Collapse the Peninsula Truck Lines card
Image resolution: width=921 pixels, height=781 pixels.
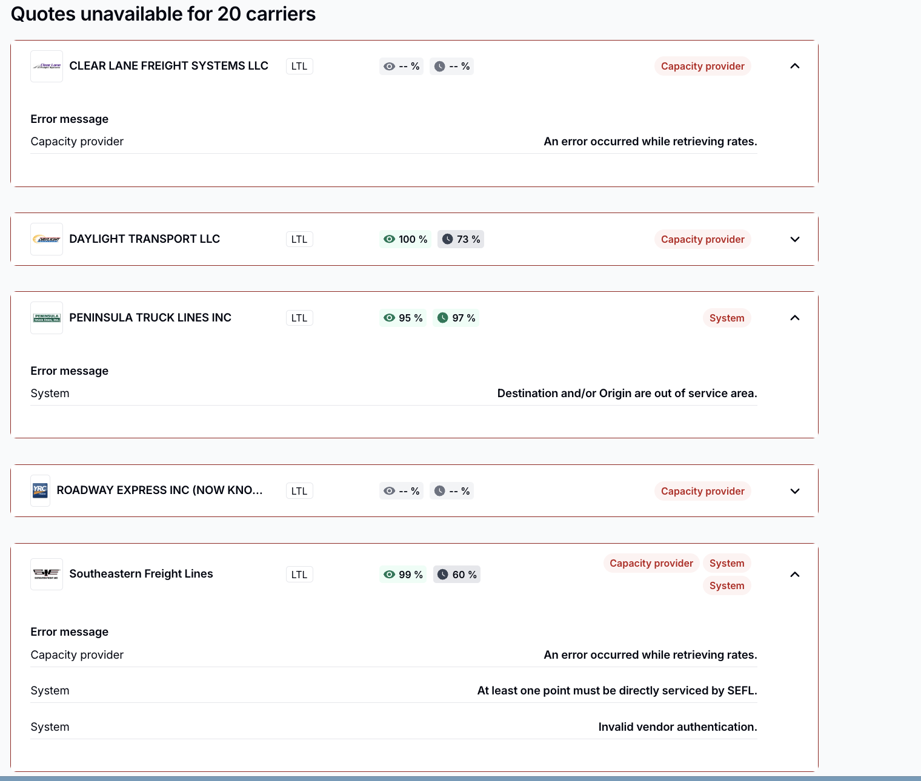pos(795,318)
